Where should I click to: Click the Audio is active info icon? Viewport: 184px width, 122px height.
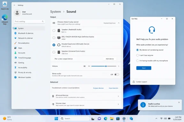(143, 105)
